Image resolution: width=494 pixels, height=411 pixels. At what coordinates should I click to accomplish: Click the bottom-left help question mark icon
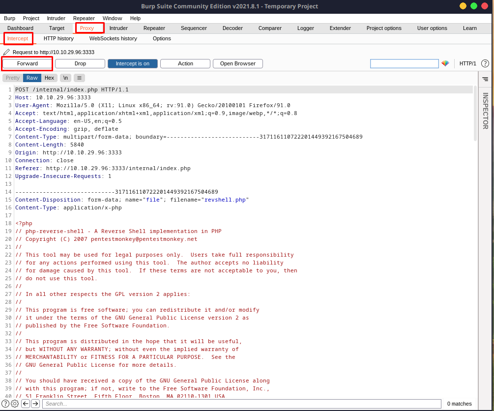5,404
